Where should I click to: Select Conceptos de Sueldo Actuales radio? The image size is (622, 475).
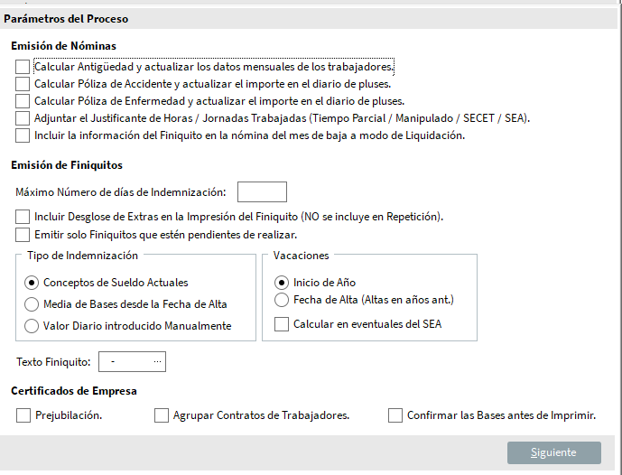(x=32, y=283)
